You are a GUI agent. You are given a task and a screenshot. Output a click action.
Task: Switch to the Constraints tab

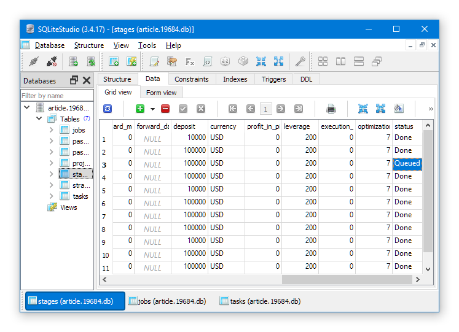[x=191, y=79]
